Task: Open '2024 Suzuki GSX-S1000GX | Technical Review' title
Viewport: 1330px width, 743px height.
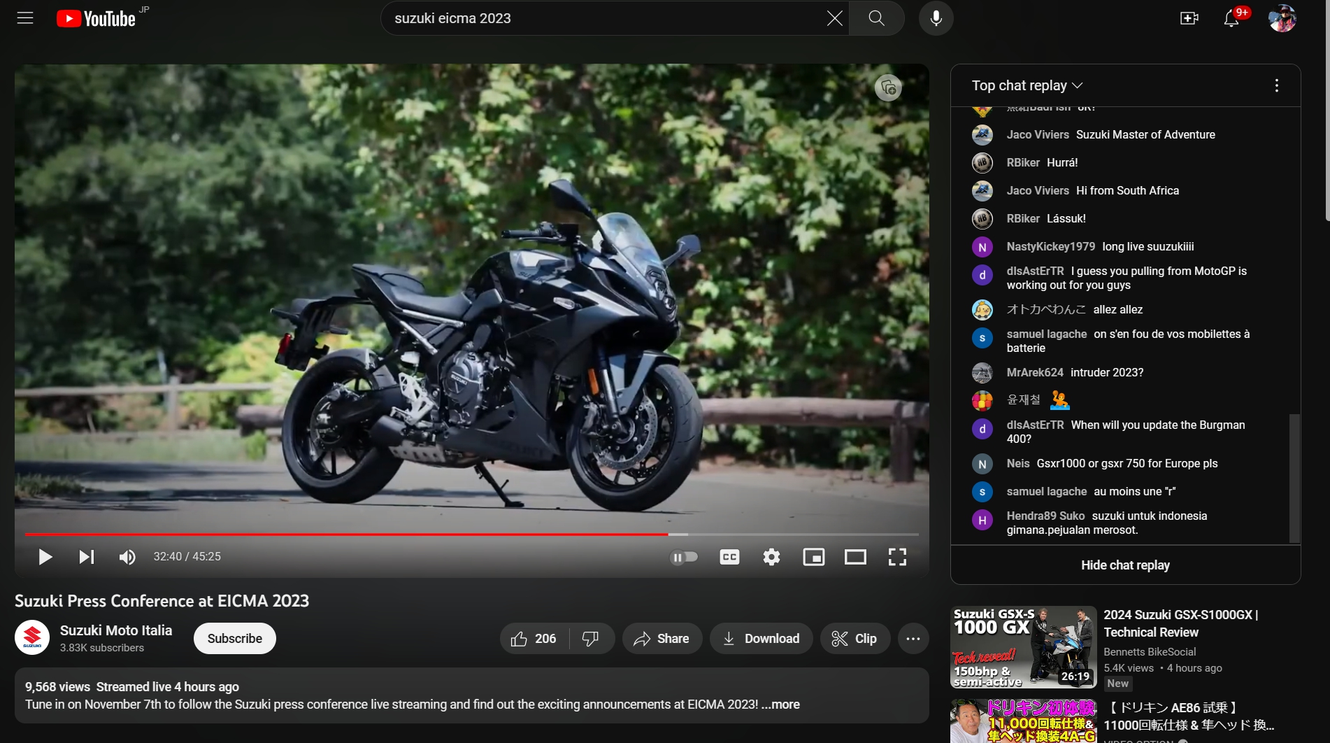Action: tap(1181, 623)
